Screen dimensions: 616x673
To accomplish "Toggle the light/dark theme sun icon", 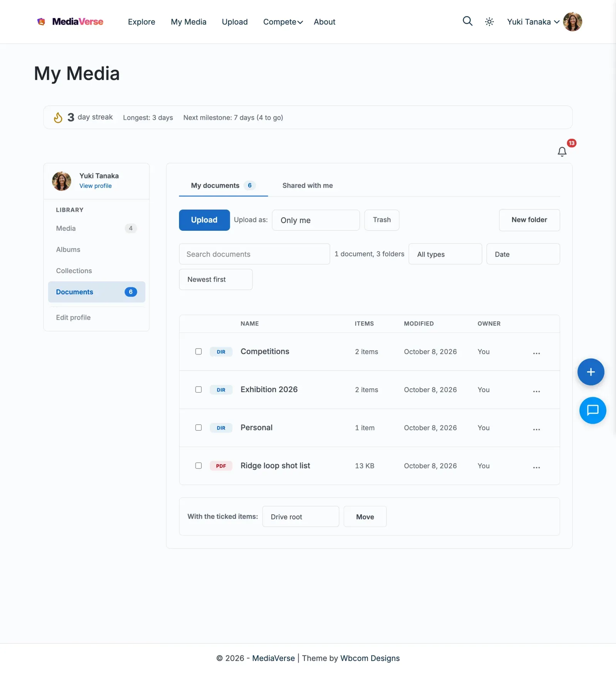I will [489, 22].
